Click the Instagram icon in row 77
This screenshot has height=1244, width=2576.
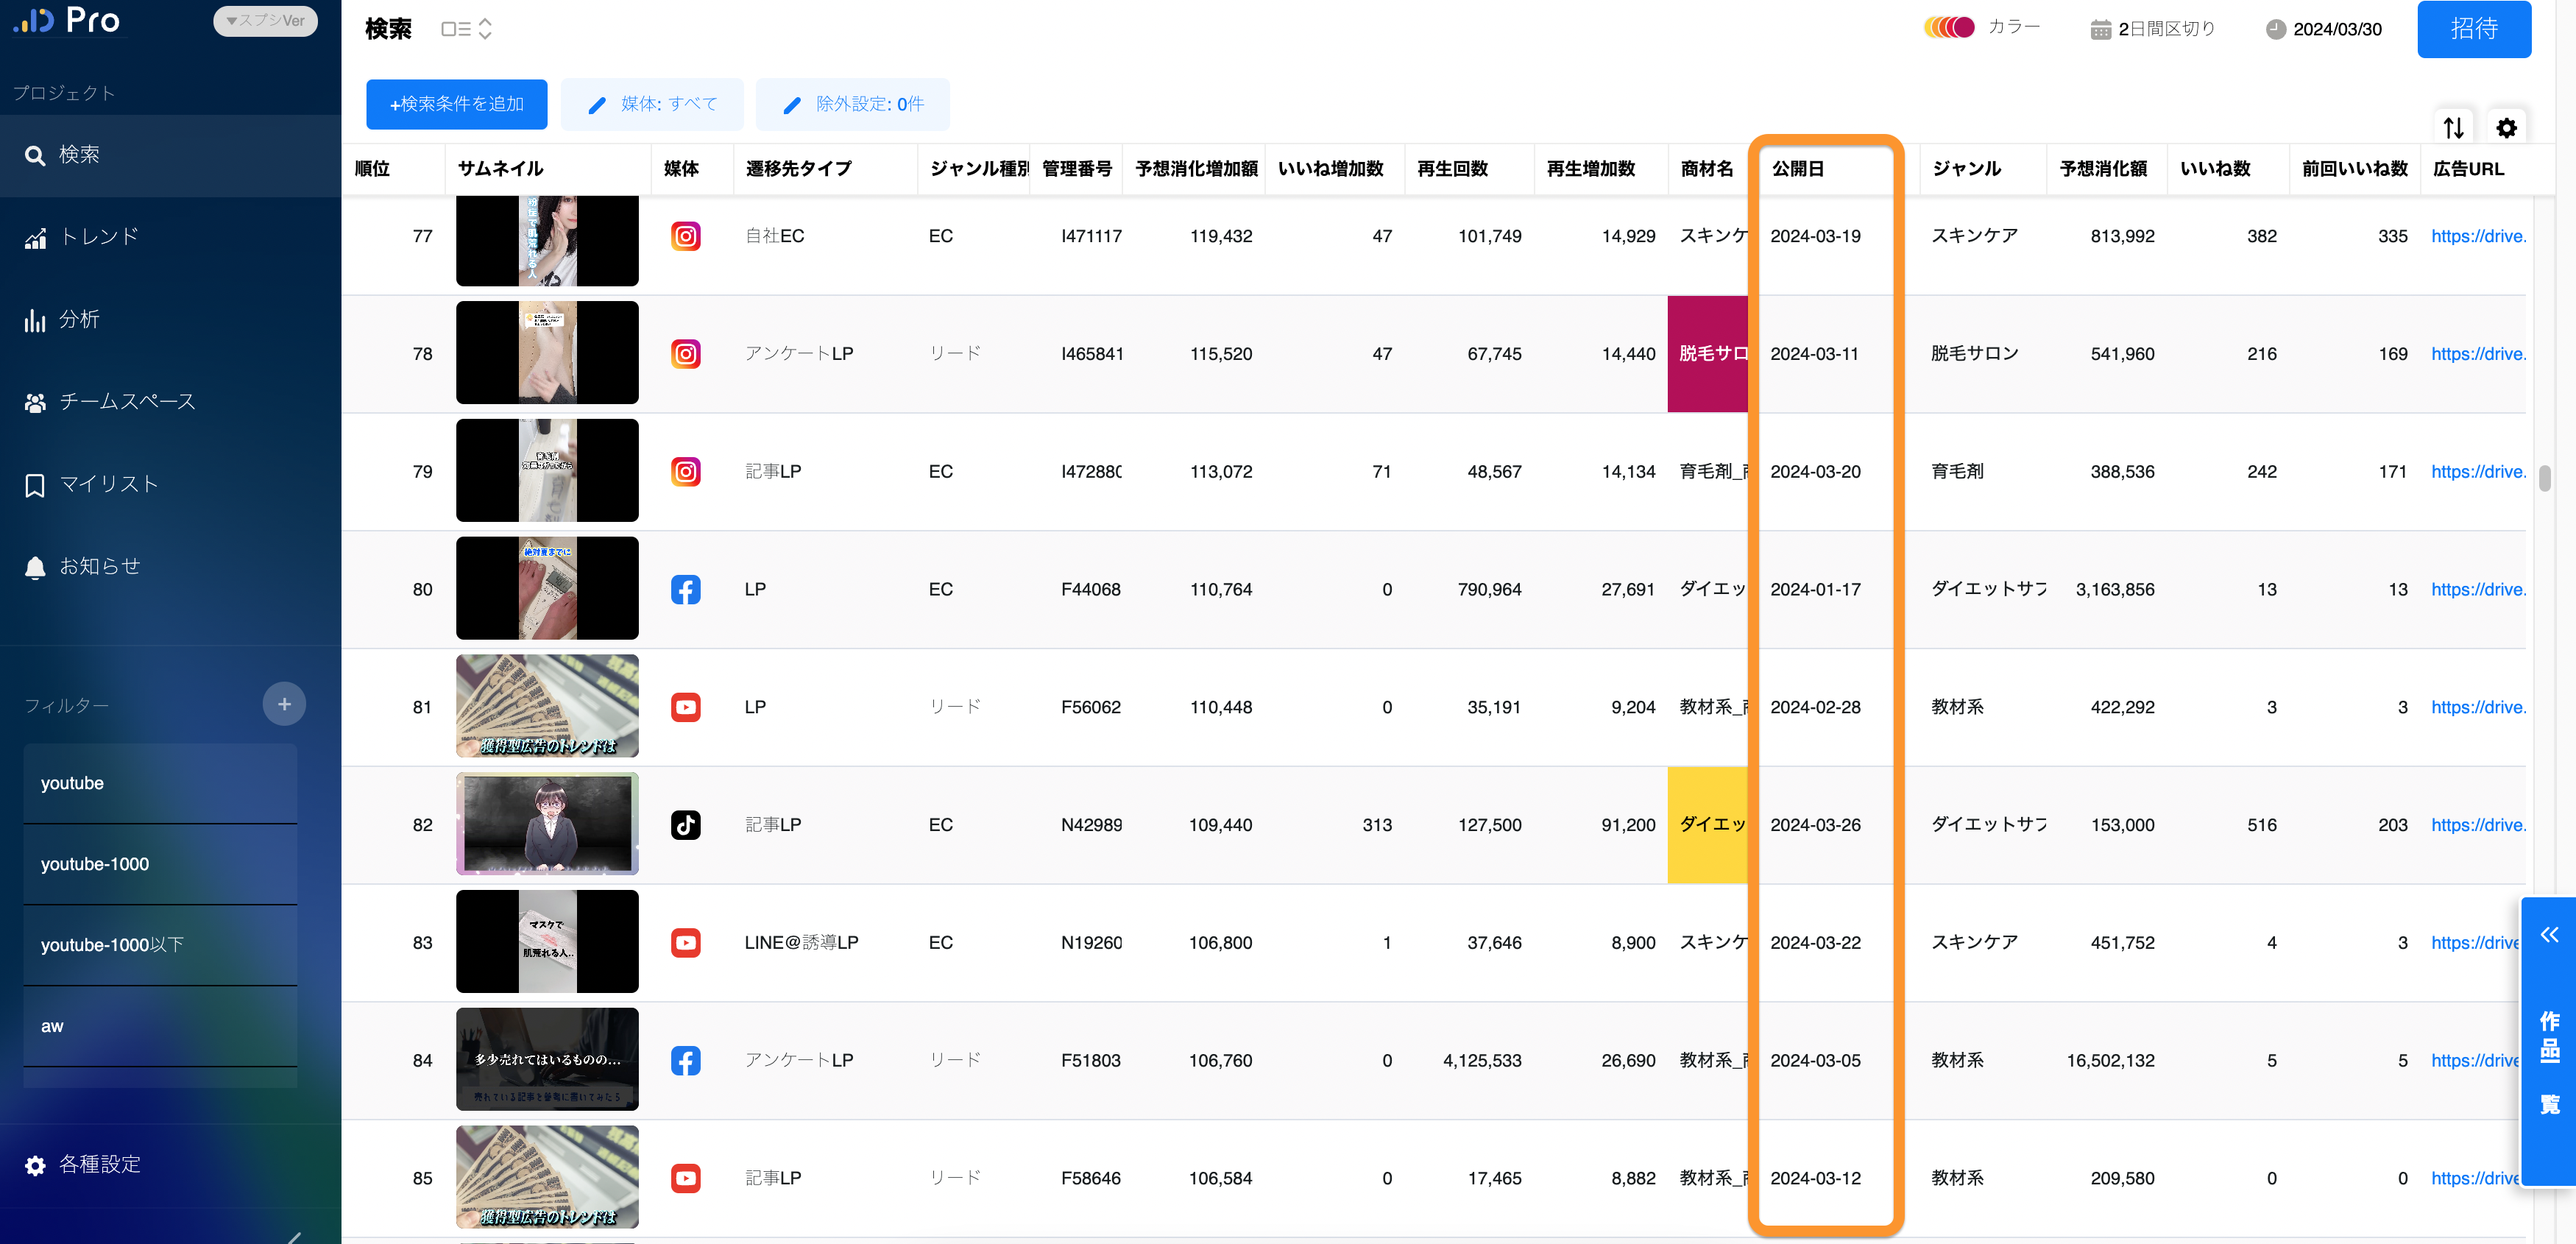coord(685,236)
